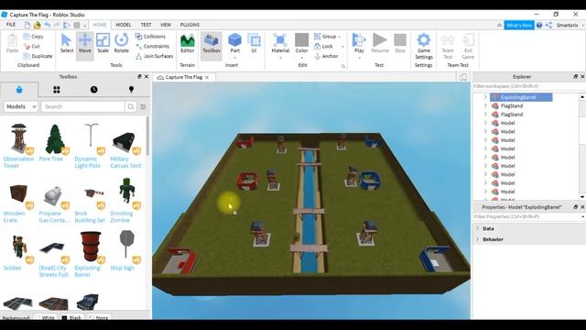The height and width of the screenshot is (330, 586).
Task: Switch to the VIEW ribbon tab
Action: 166,25
